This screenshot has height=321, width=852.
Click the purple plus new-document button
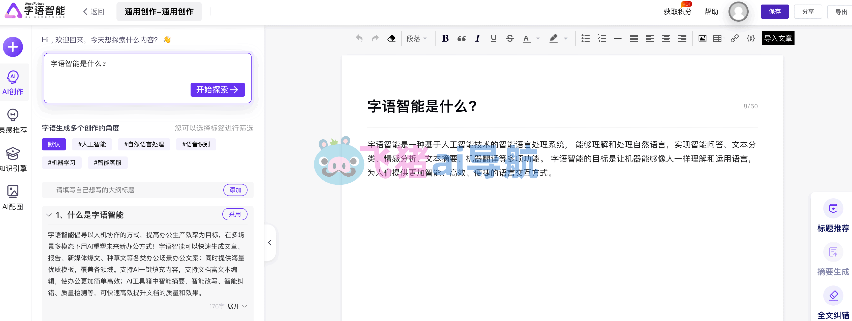(x=13, y=47)
